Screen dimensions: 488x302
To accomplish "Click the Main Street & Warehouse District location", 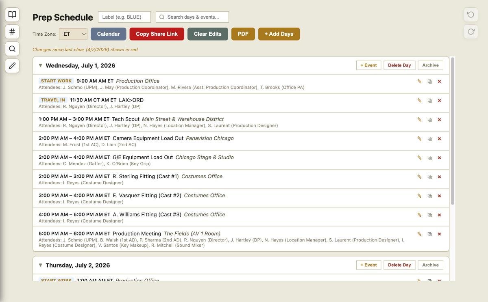I will 183,119.
